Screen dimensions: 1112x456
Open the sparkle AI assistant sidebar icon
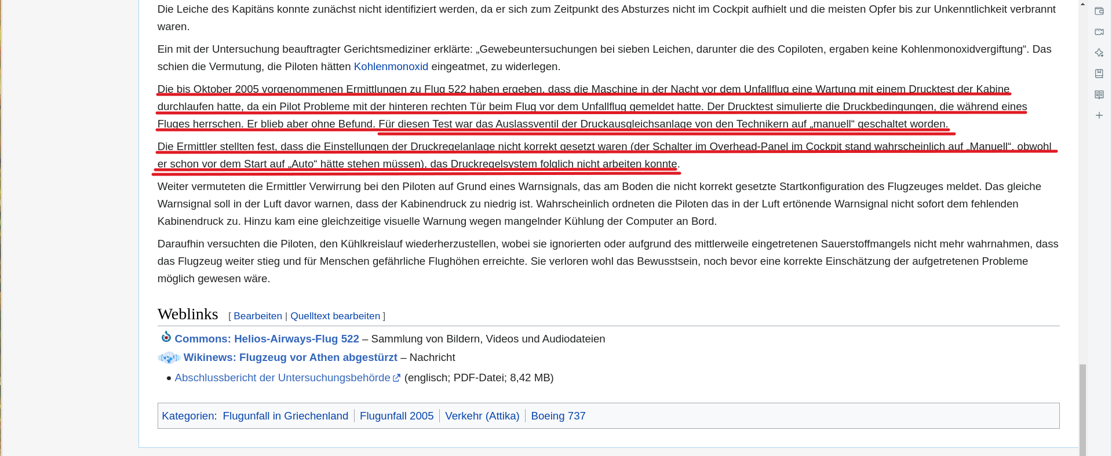click(1099, 53)
